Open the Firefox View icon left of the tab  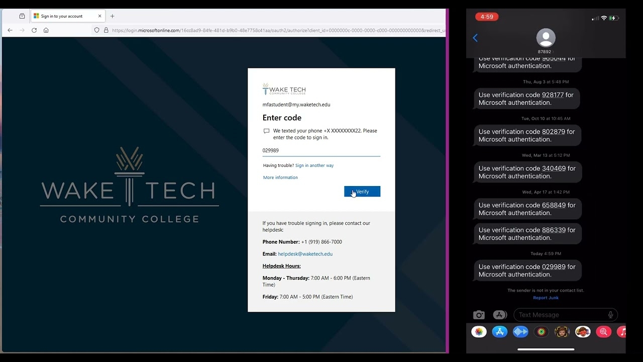(x=22, y=16)
